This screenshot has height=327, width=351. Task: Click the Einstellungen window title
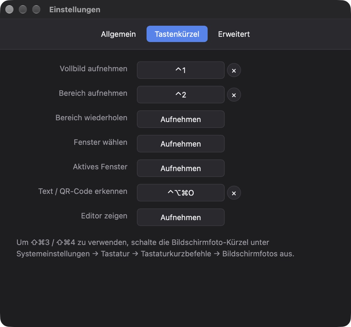(75, 10)
